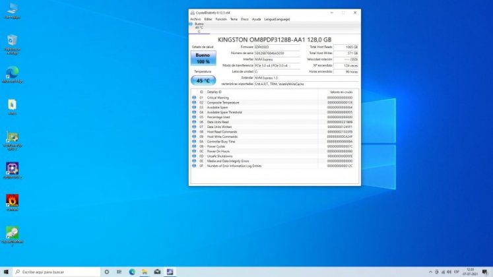Click the Número de serie value field
The height and width of the screenshot is (277, 493).
277,53
